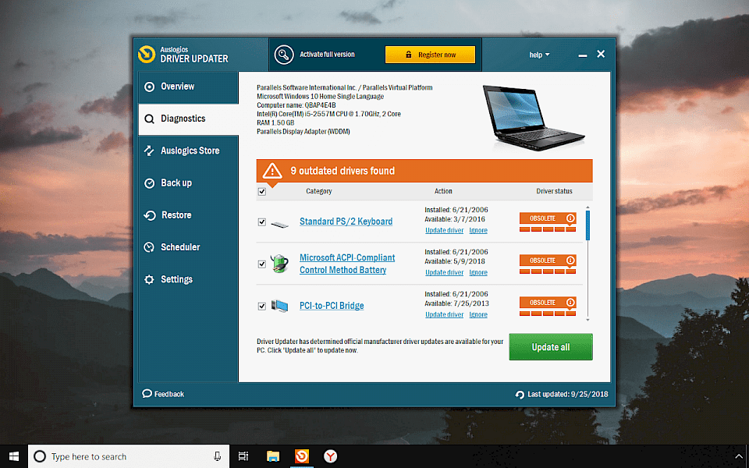This screenshot has height=468, width=749.
Task: Click the PCI-to-PCI Bridge device icon
Action: click(279, 306)
